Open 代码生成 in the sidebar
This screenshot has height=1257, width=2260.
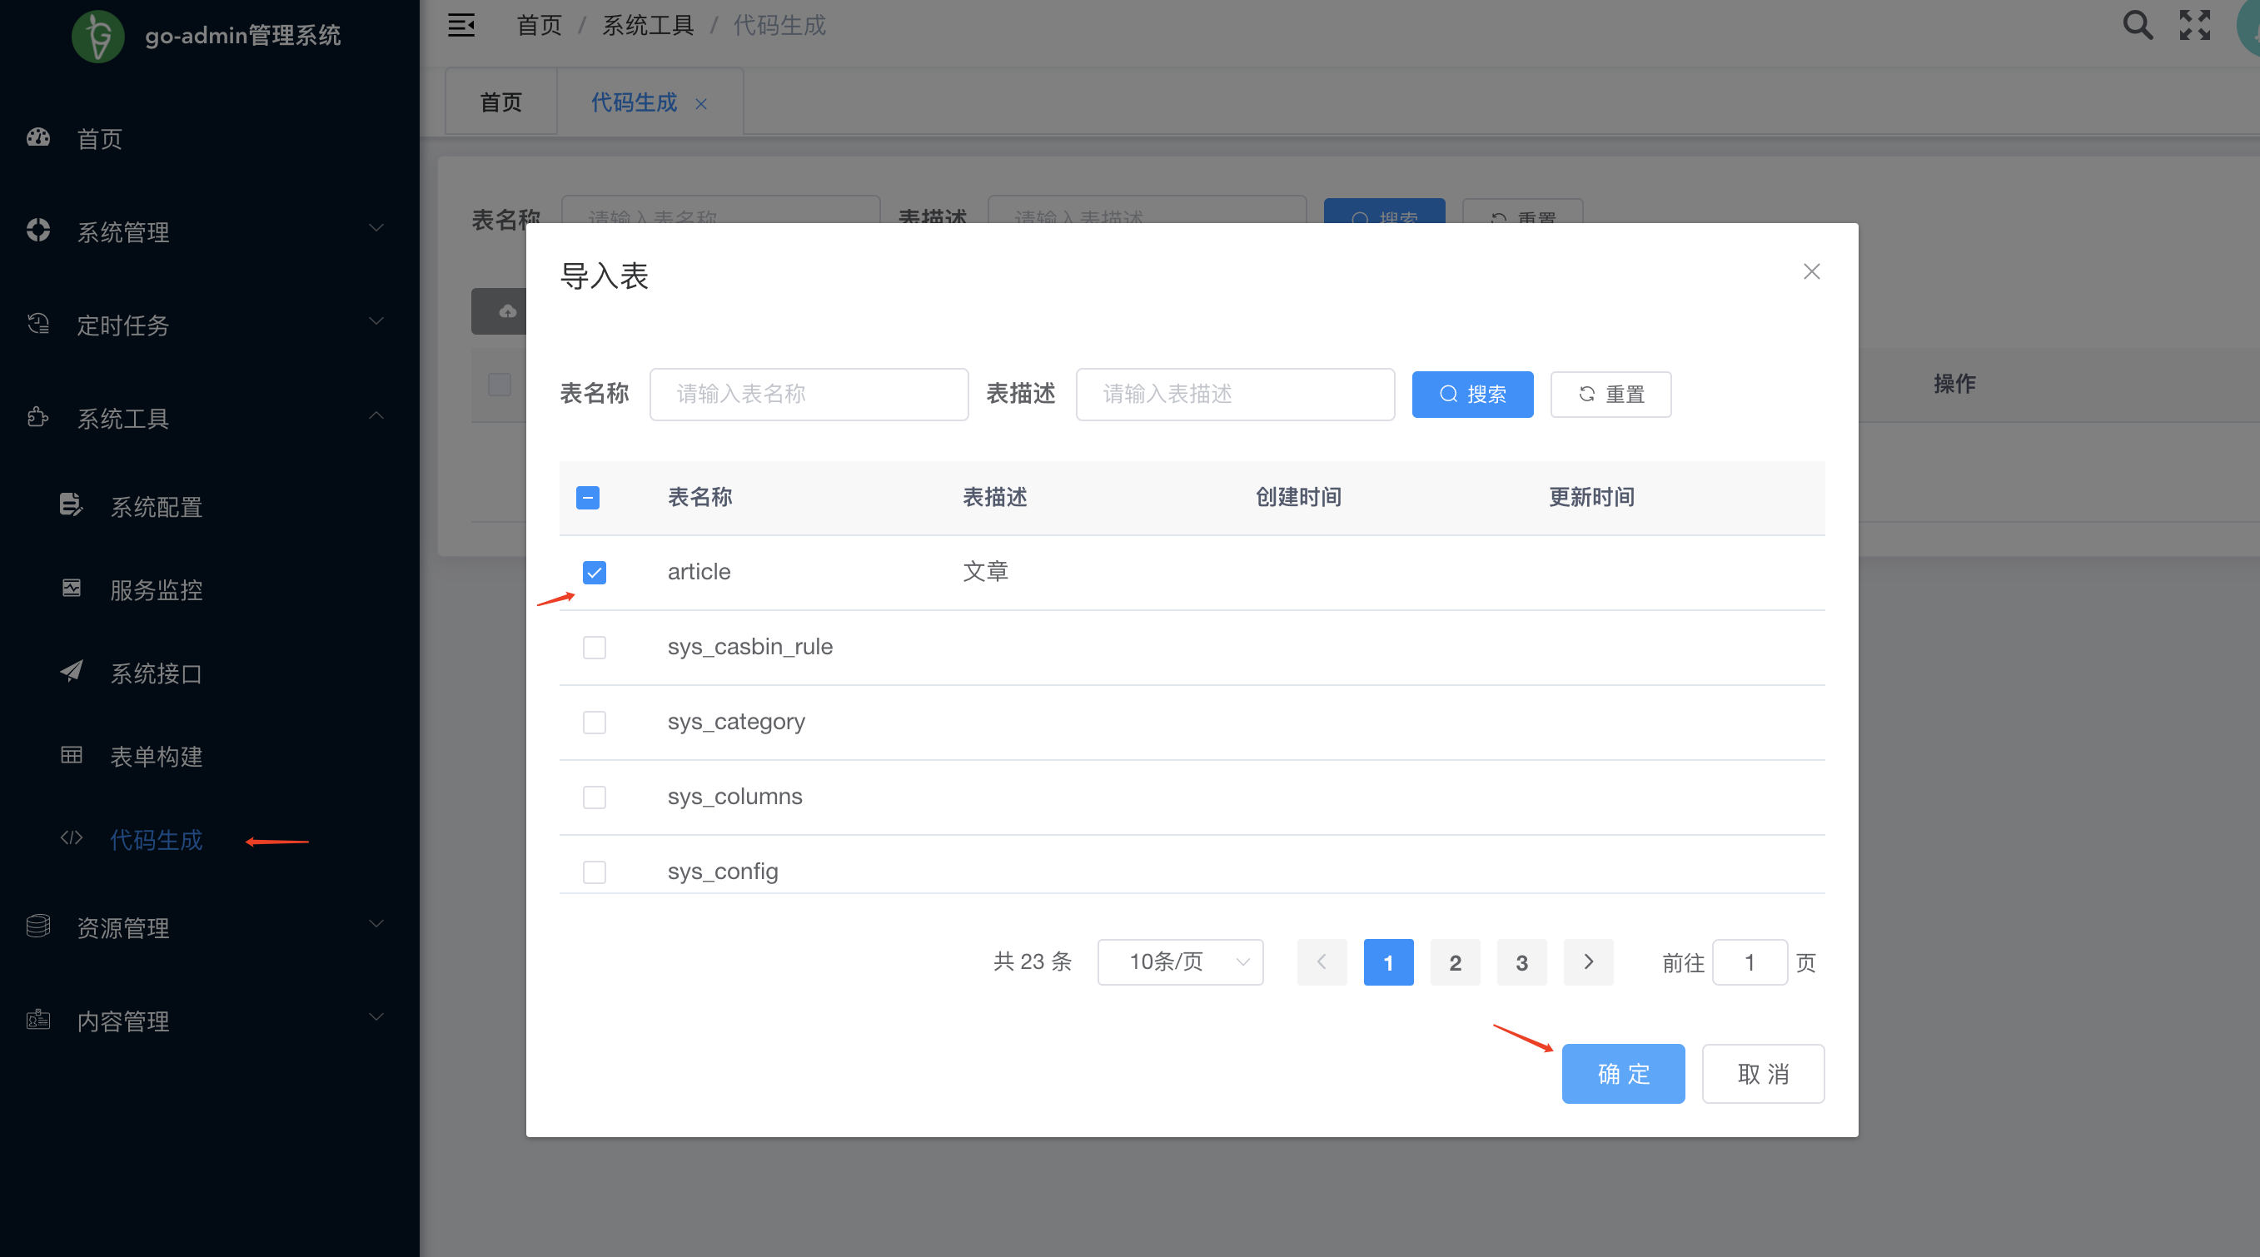tap(157, 839)
